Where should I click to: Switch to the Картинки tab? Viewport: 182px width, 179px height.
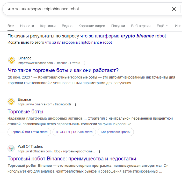(48, 26)
